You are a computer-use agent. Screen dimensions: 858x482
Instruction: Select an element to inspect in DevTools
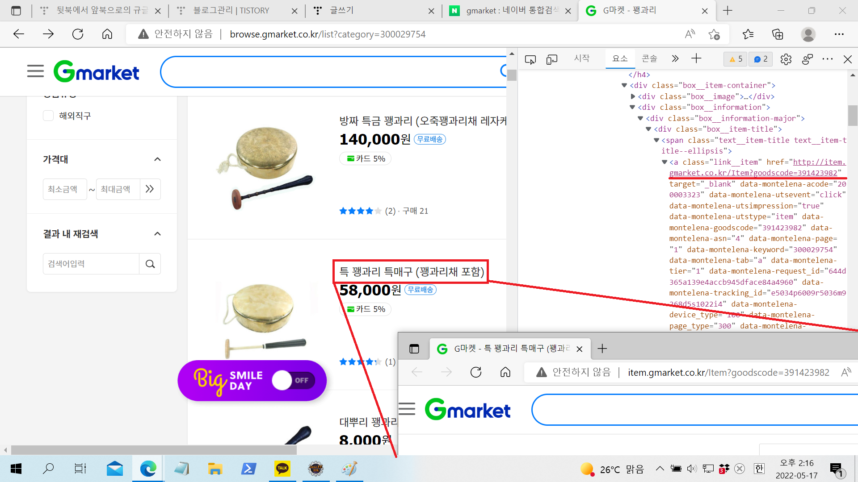click(x=530, y=59)
